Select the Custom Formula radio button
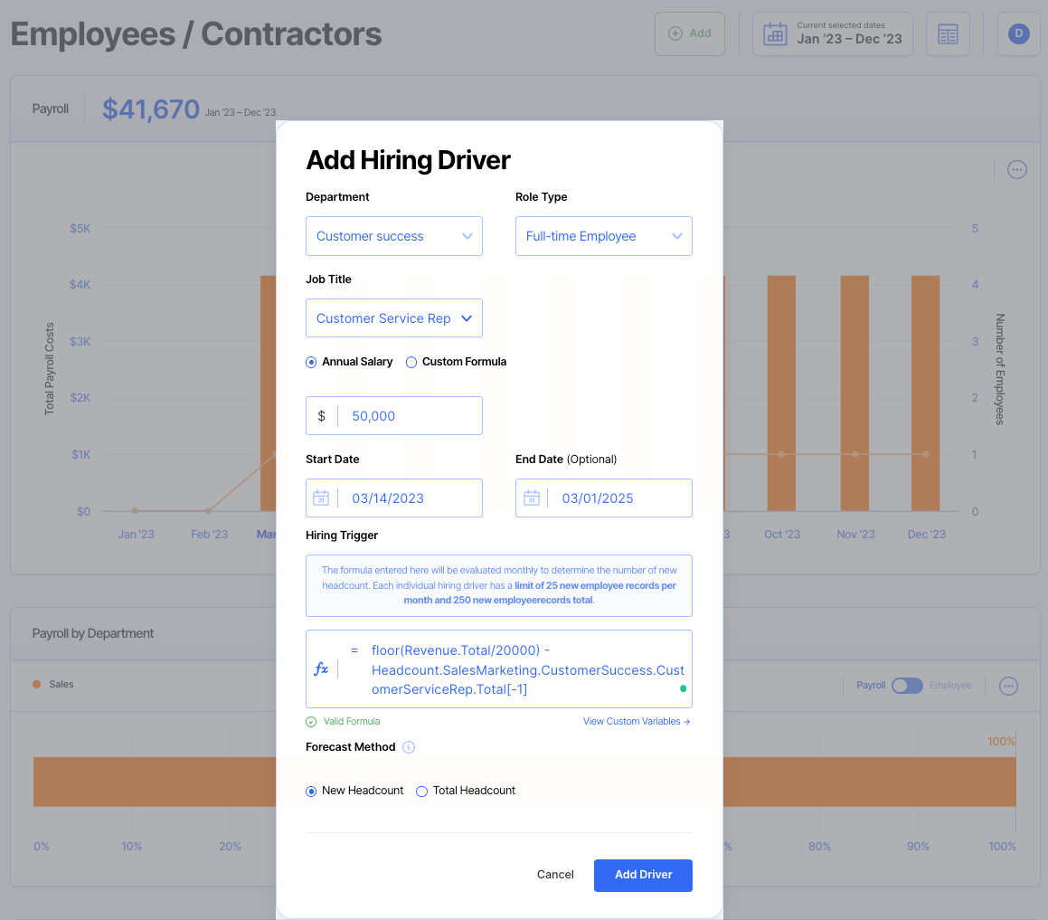Screen dimensions: 1048x920 (411, 361)
